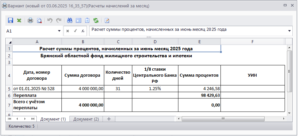298x136 pixels.
Task: Expand the formula bar arrow
Action: click(289, 31)
